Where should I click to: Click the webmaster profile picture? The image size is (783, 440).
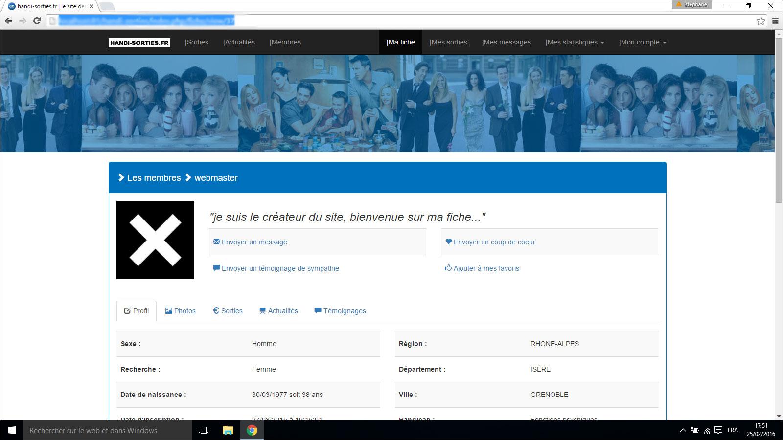(x=155, y=240)
